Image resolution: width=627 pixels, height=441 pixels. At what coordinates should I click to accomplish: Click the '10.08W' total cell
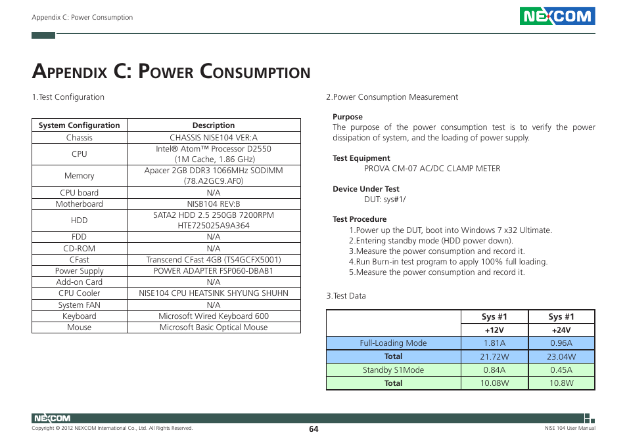(494, 383)
